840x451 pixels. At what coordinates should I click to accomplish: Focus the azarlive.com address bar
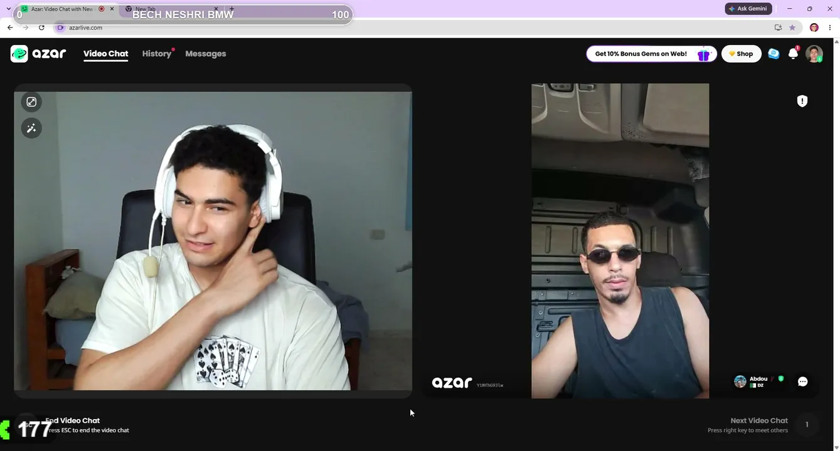click(414, 28)
